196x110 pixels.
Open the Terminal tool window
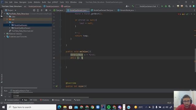(x=67, y=100)
